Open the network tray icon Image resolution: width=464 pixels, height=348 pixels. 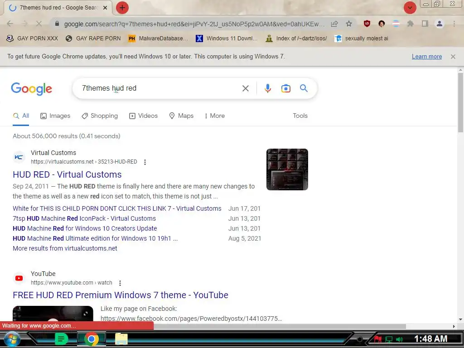pyautogui.click(x=389, y=339)
